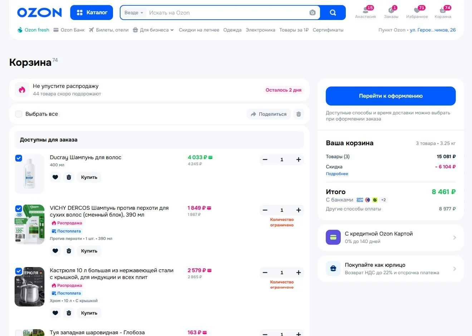The width and height of the screenshot is (472, 336).
Task: Delete Кастрюля 10 л from cart
Action: (69, 313)
